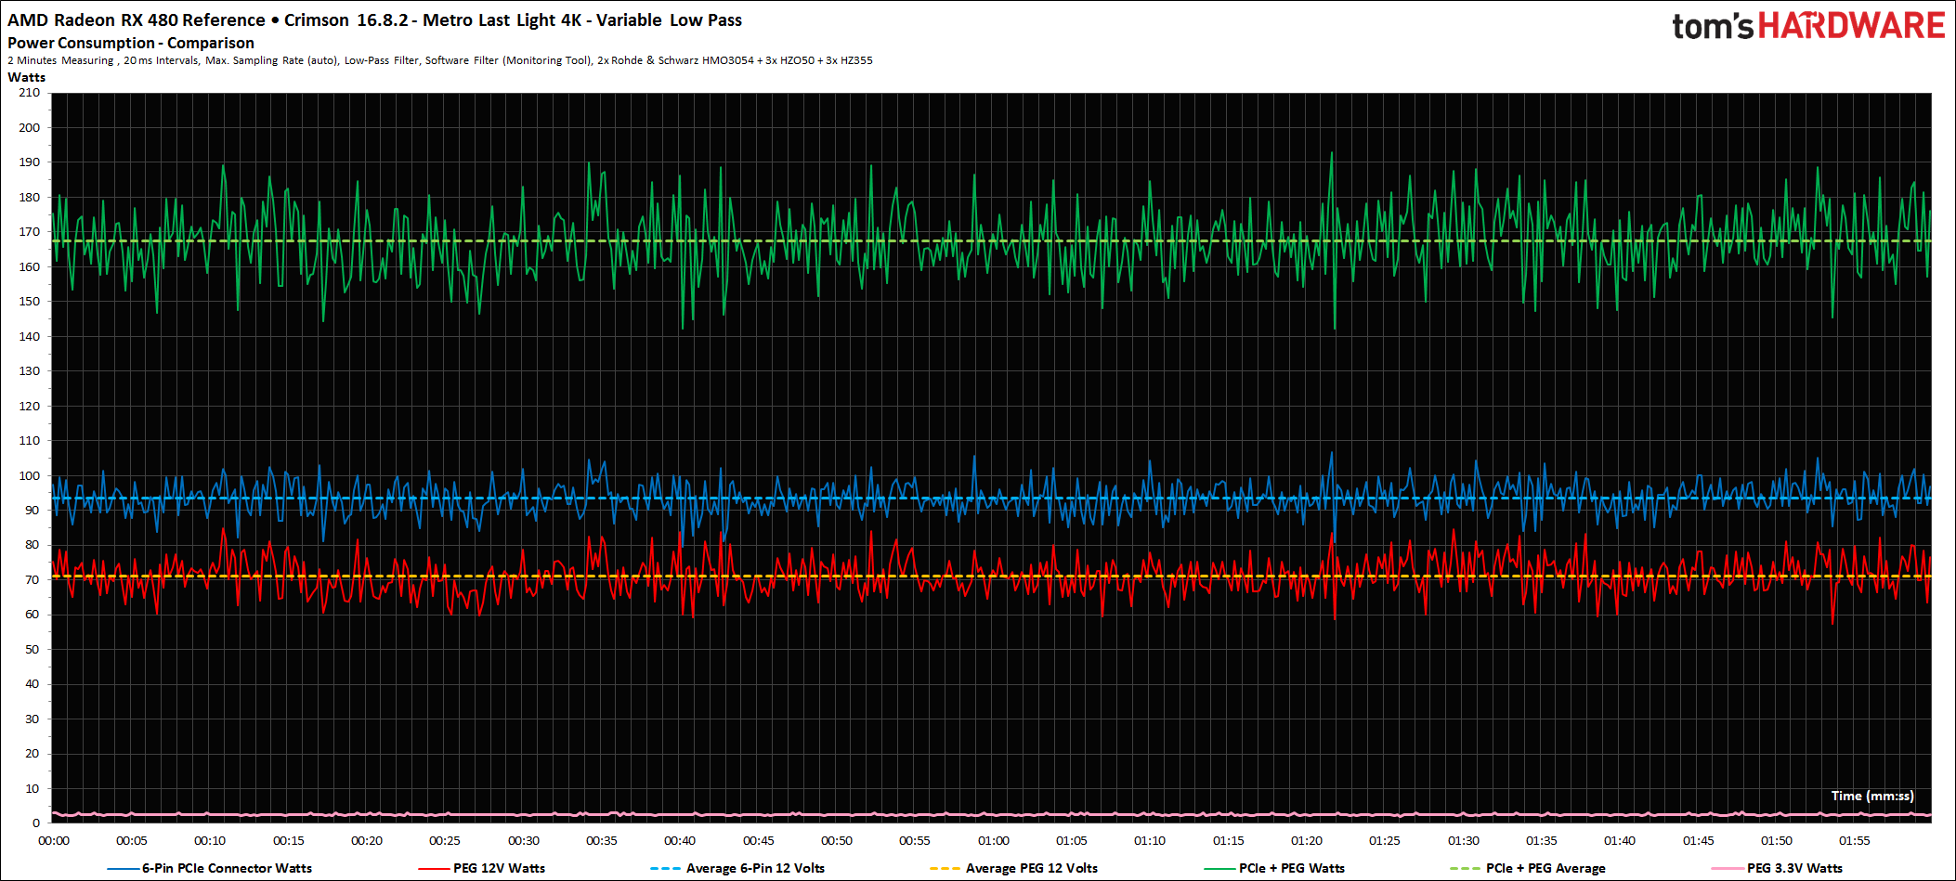Click the 100 value on the Watts axis
The height and width of the screenshot is (881, 1956).
30,475
